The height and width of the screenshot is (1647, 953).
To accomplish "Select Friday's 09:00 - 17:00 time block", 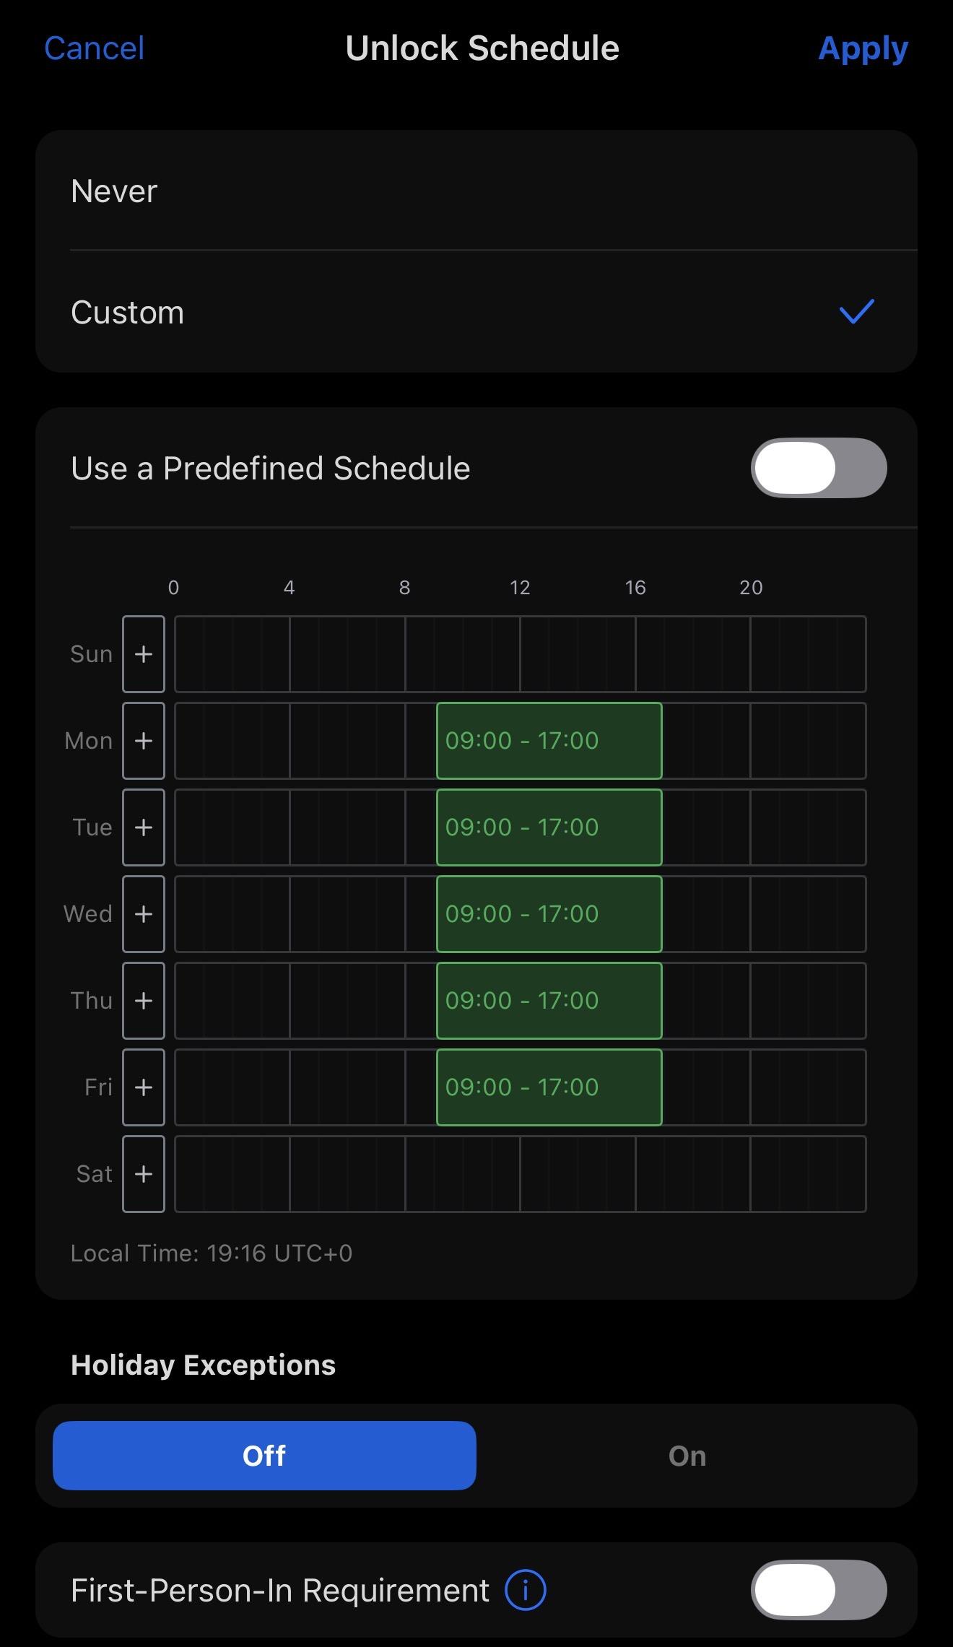I will click(x=549, y=1087).
